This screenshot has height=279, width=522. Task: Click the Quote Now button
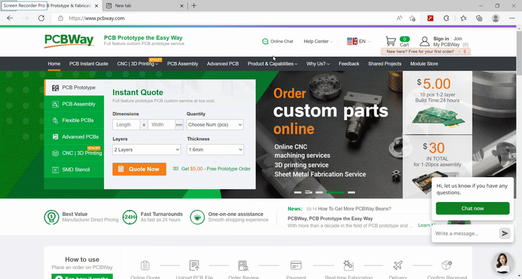[139, 169]
